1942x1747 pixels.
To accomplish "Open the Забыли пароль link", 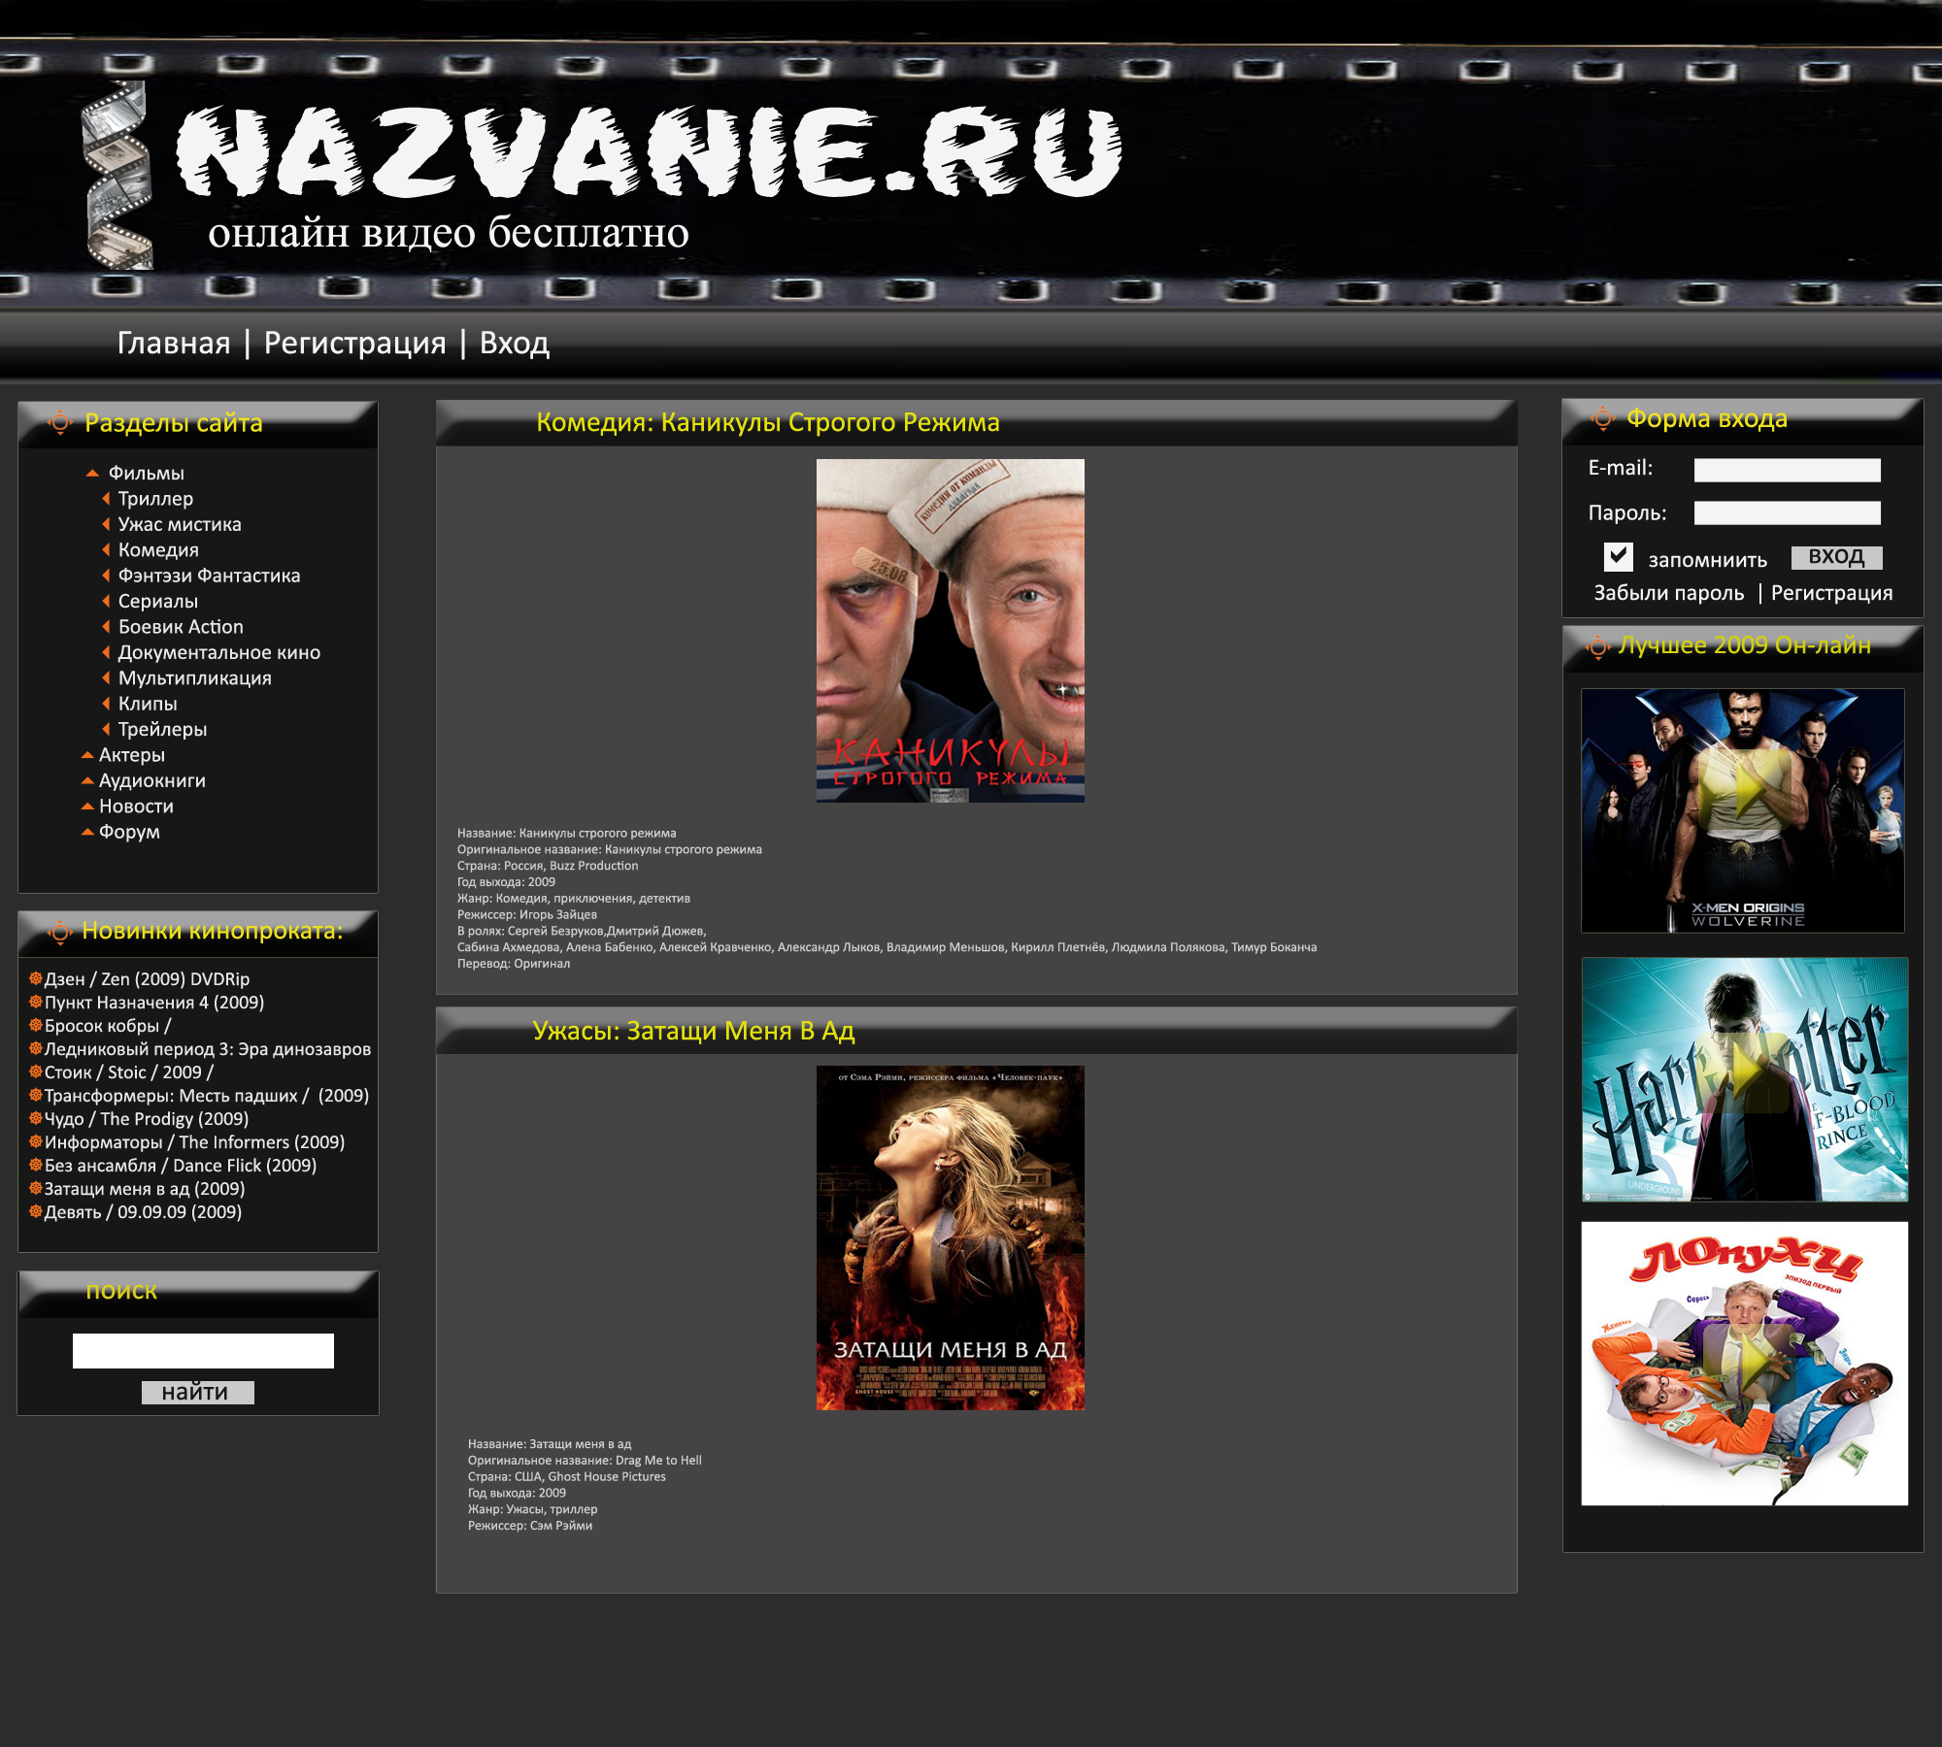I will click(1668, 591).
